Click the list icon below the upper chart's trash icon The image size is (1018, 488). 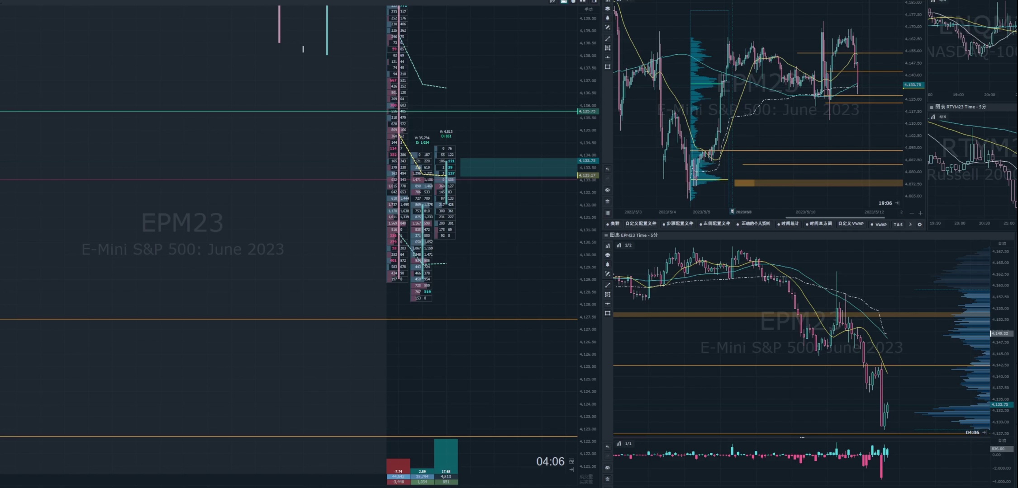tap(608, 213)
